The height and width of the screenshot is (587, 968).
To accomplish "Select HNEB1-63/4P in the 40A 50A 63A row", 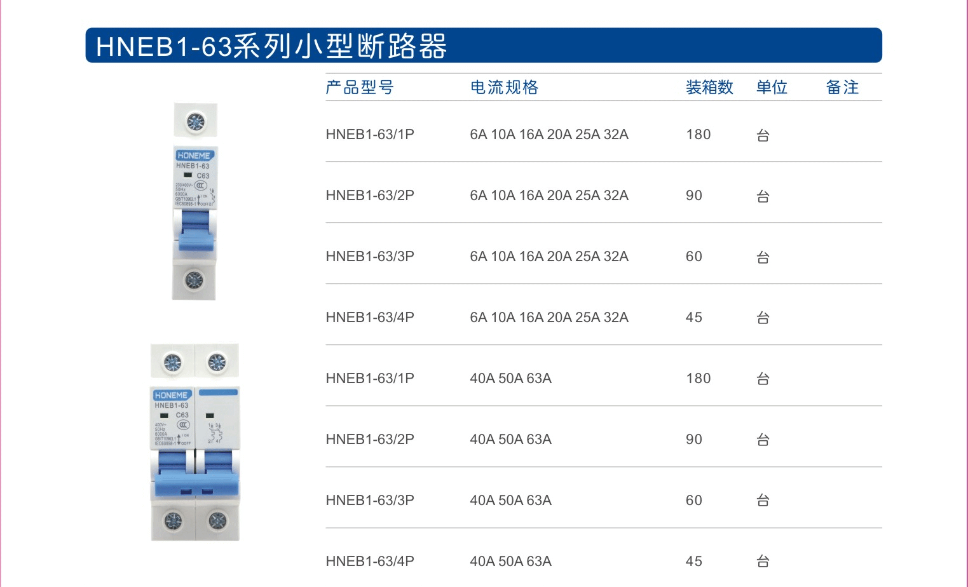I will (370, 562).
